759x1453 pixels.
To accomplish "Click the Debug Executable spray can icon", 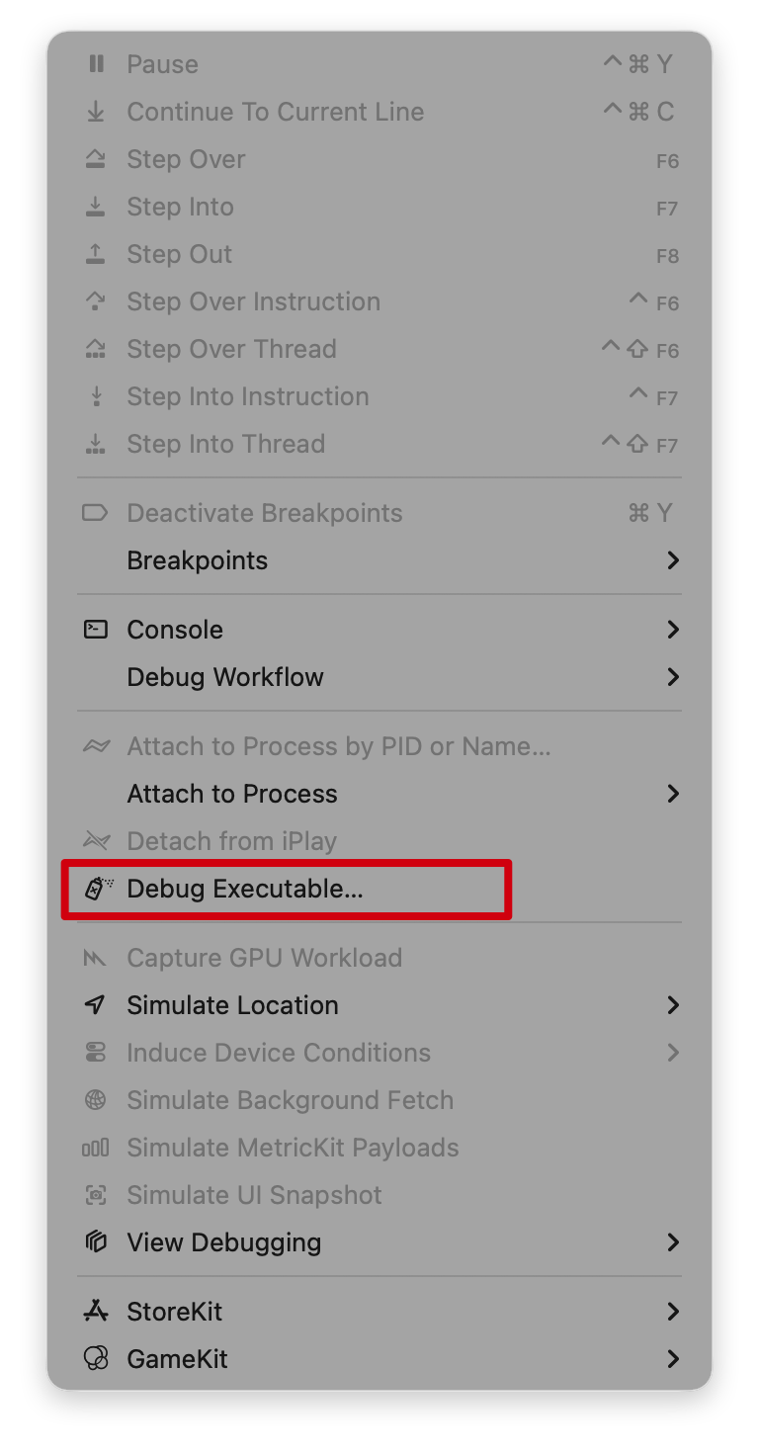I will click(96, 889).
